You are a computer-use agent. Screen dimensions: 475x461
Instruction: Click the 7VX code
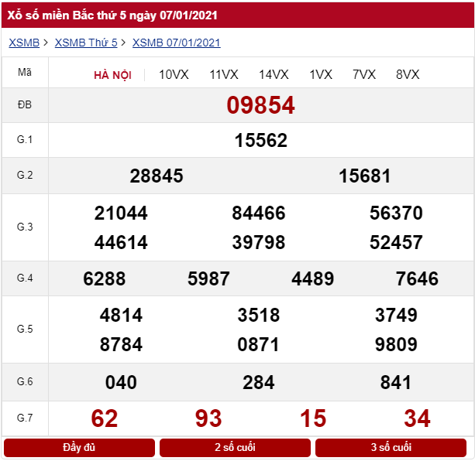coord(364,75)
